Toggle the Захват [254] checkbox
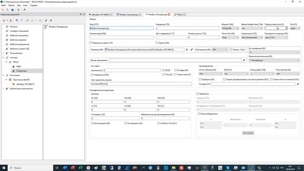The height and width of the screenshot is (171, 304). [157, 43]
